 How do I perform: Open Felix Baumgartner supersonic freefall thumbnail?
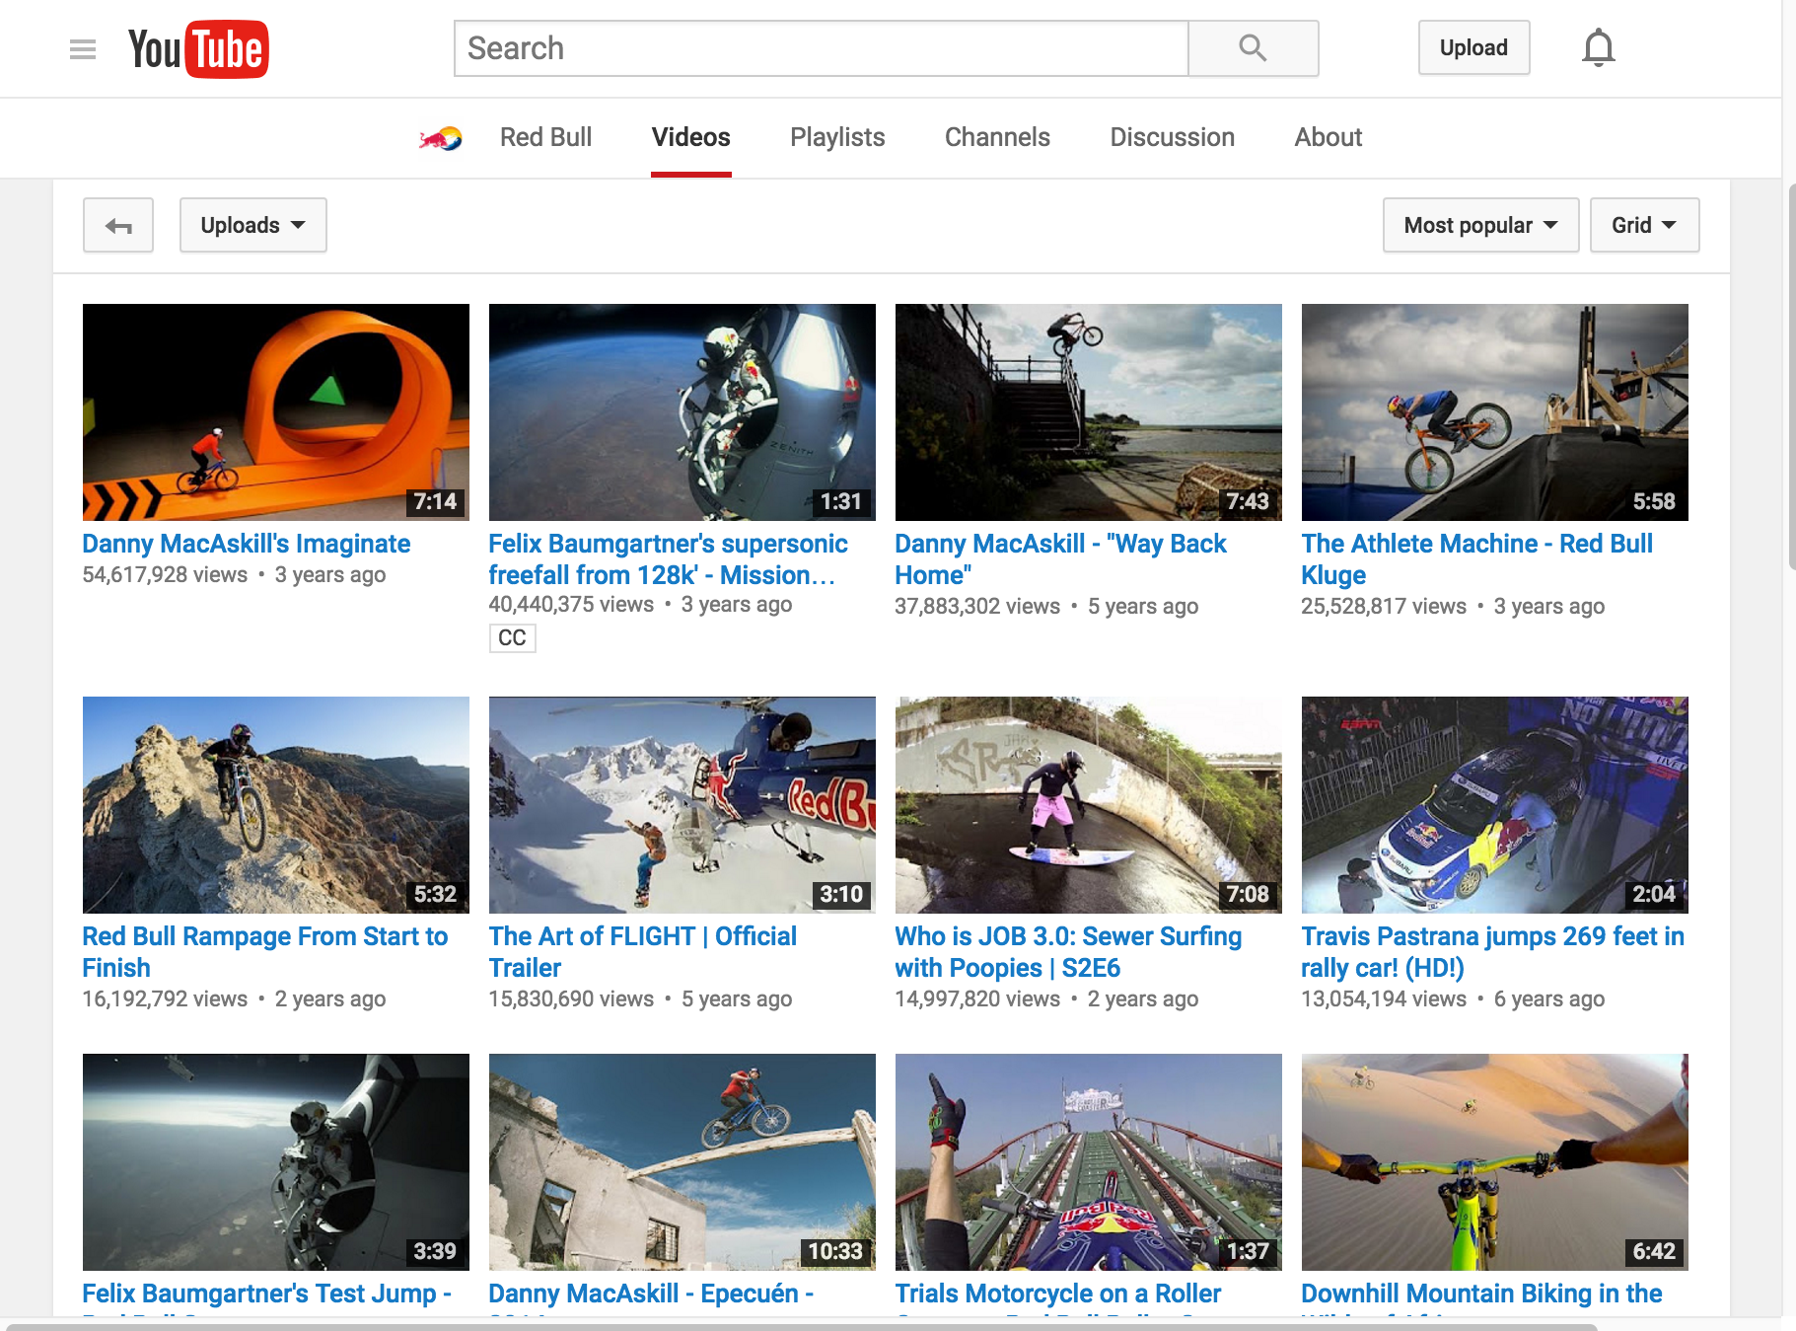tap(682, 412)
